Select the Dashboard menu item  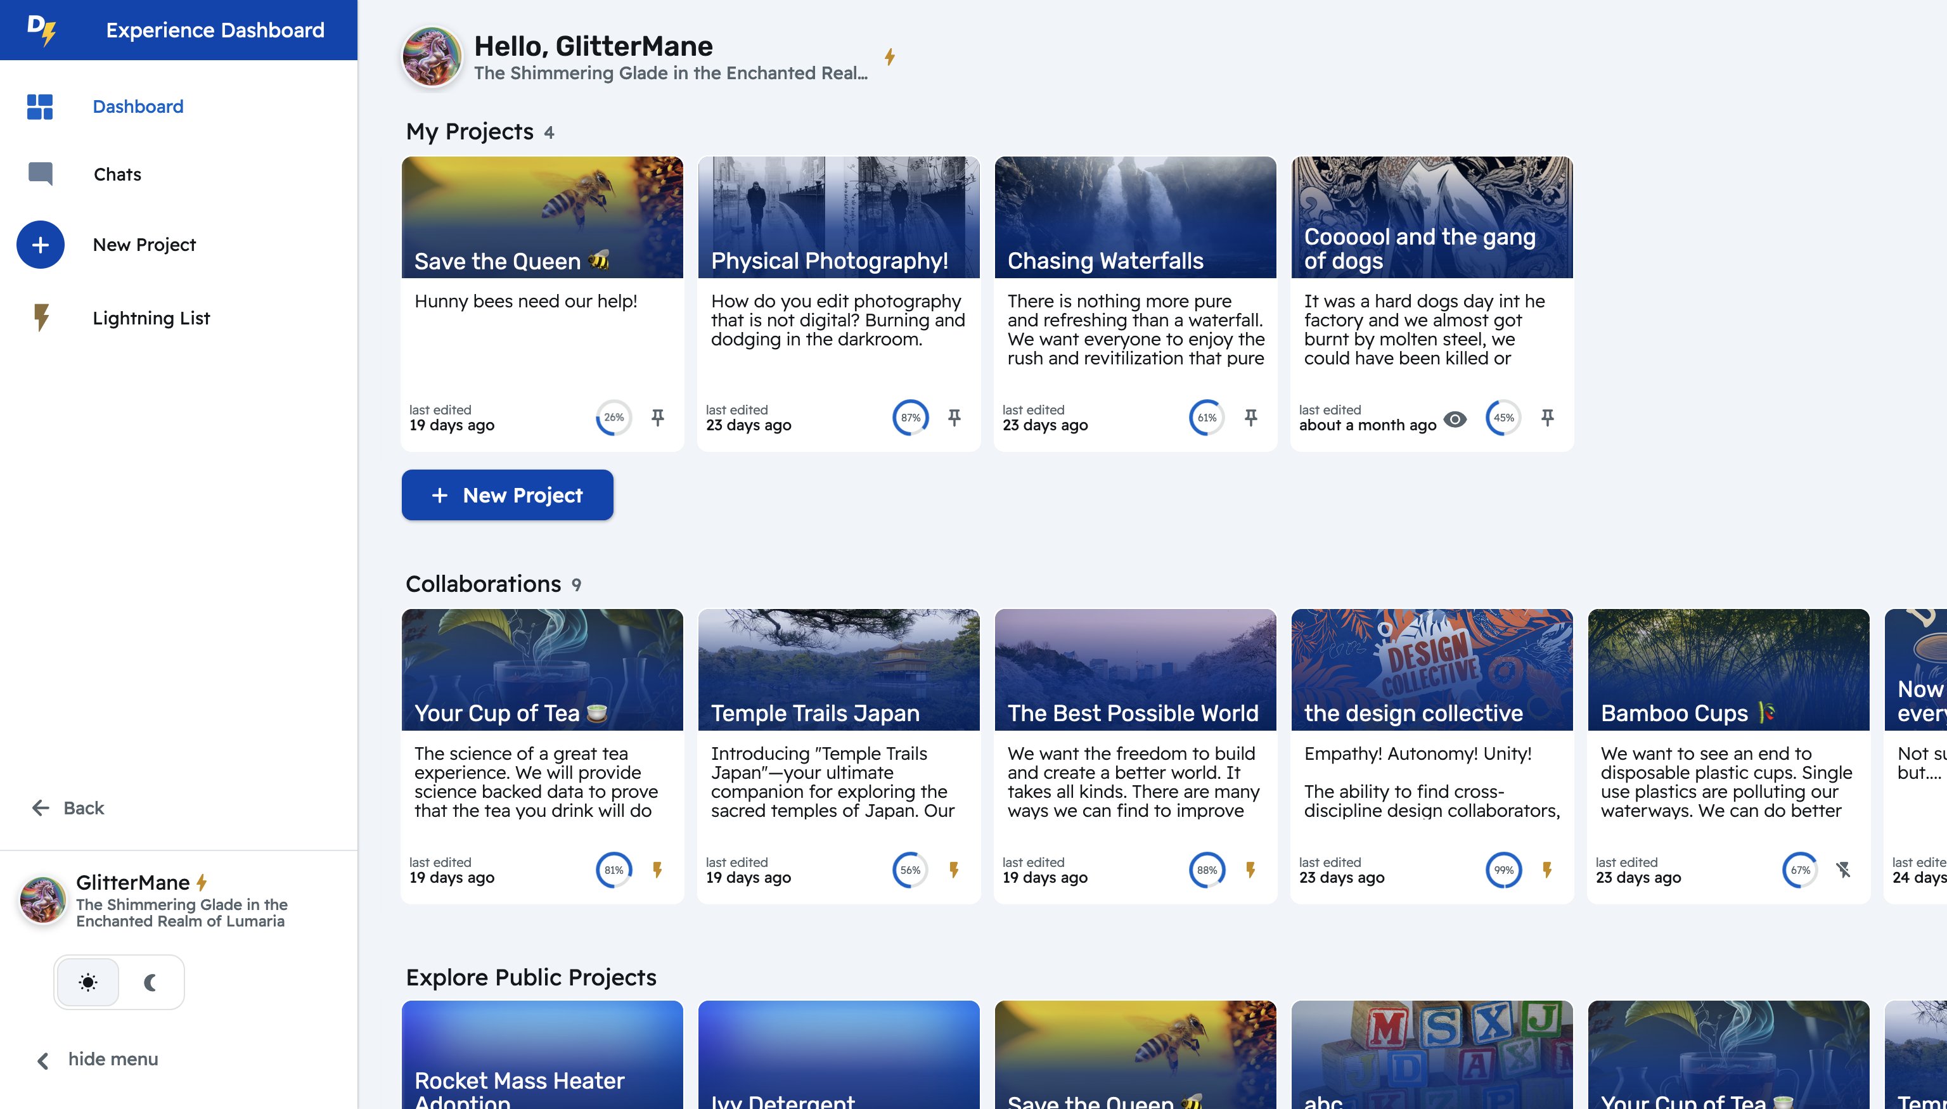pos(138,106)
